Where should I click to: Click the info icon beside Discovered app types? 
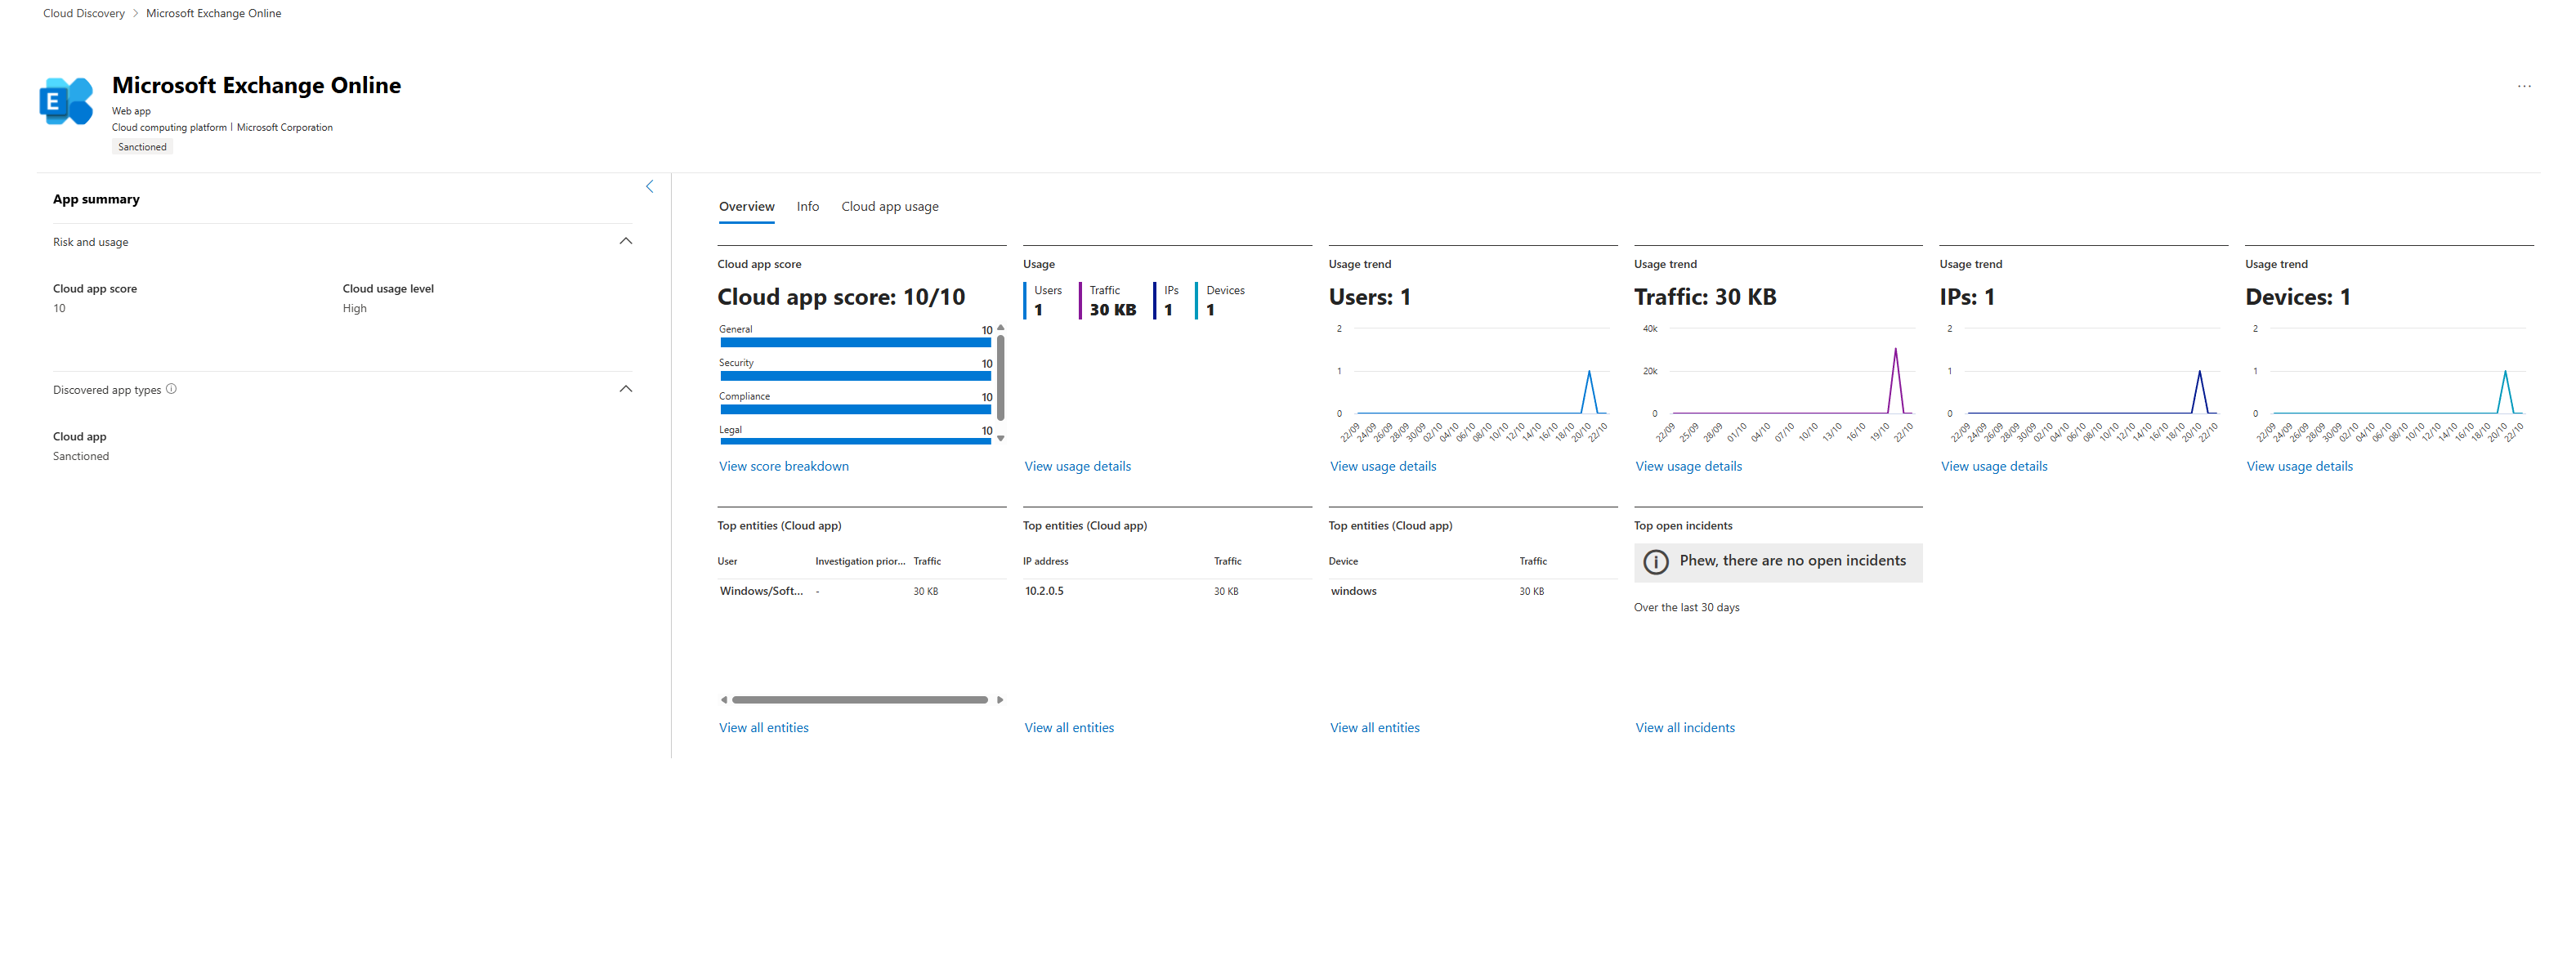point(171,389)
